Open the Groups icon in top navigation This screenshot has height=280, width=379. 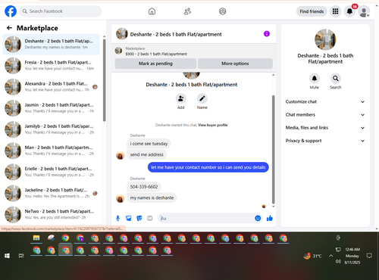click(223, 11)
